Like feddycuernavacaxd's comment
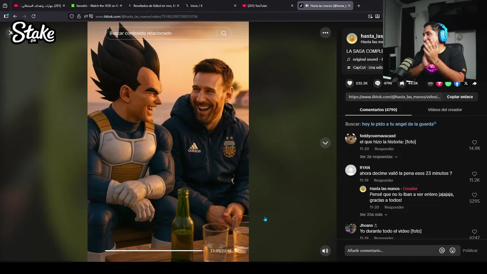Screen dimensions: 487x274 474,142
